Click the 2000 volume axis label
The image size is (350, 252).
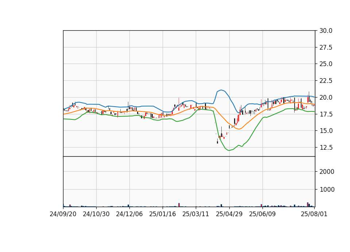click(327, 172)
